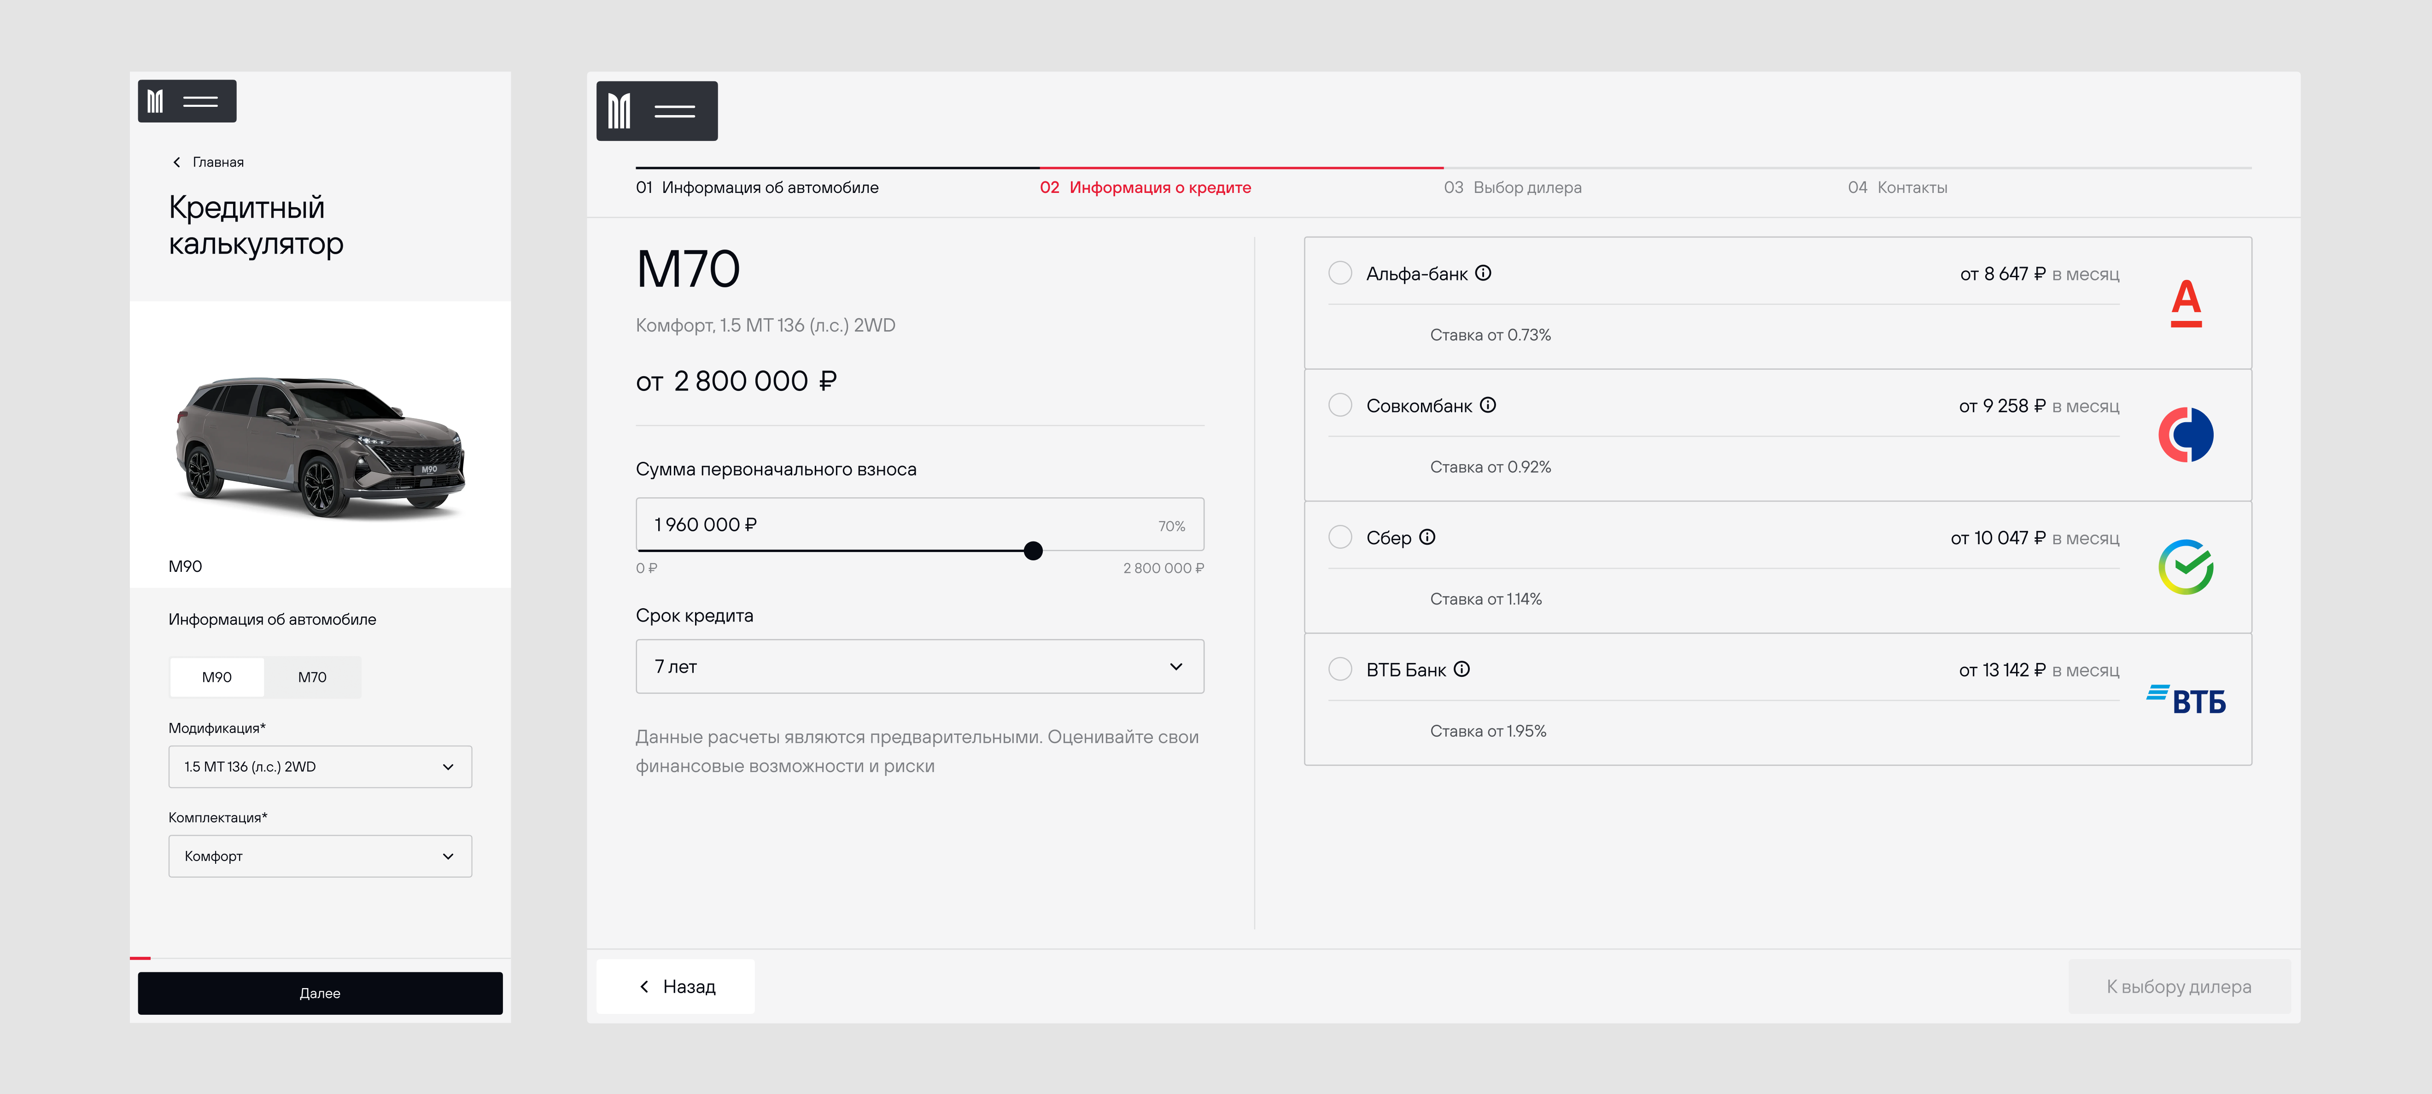The image size is (2432, 1094).
Task: Open Комплектация dropdown Комфорт
Action: (320, 856)
